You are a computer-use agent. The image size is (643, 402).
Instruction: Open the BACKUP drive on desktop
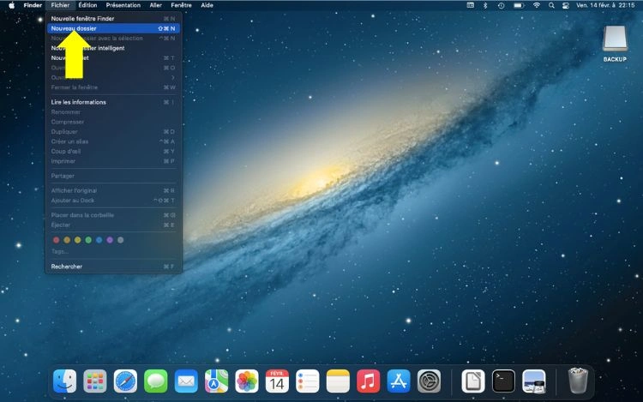click(x=615, y=39)
